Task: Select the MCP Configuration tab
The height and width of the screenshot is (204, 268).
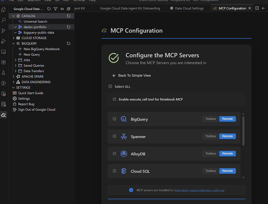Action: (232, 8)
